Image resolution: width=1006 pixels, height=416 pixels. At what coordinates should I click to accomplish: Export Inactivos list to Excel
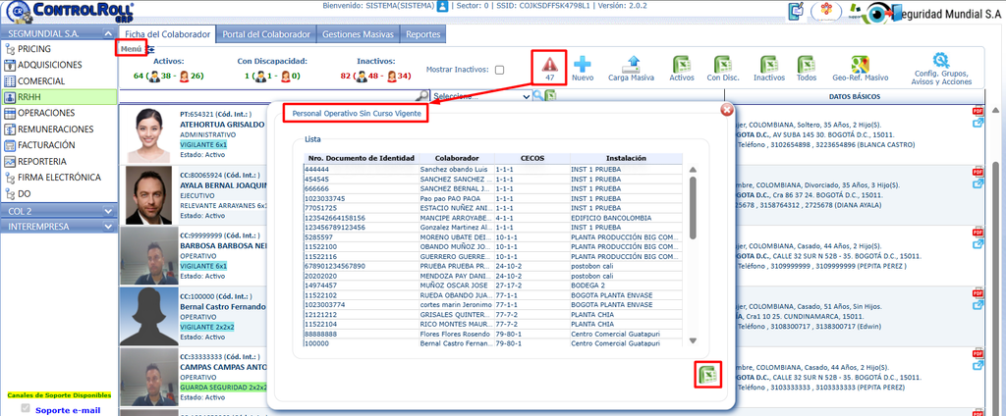(x=768, y=64)
